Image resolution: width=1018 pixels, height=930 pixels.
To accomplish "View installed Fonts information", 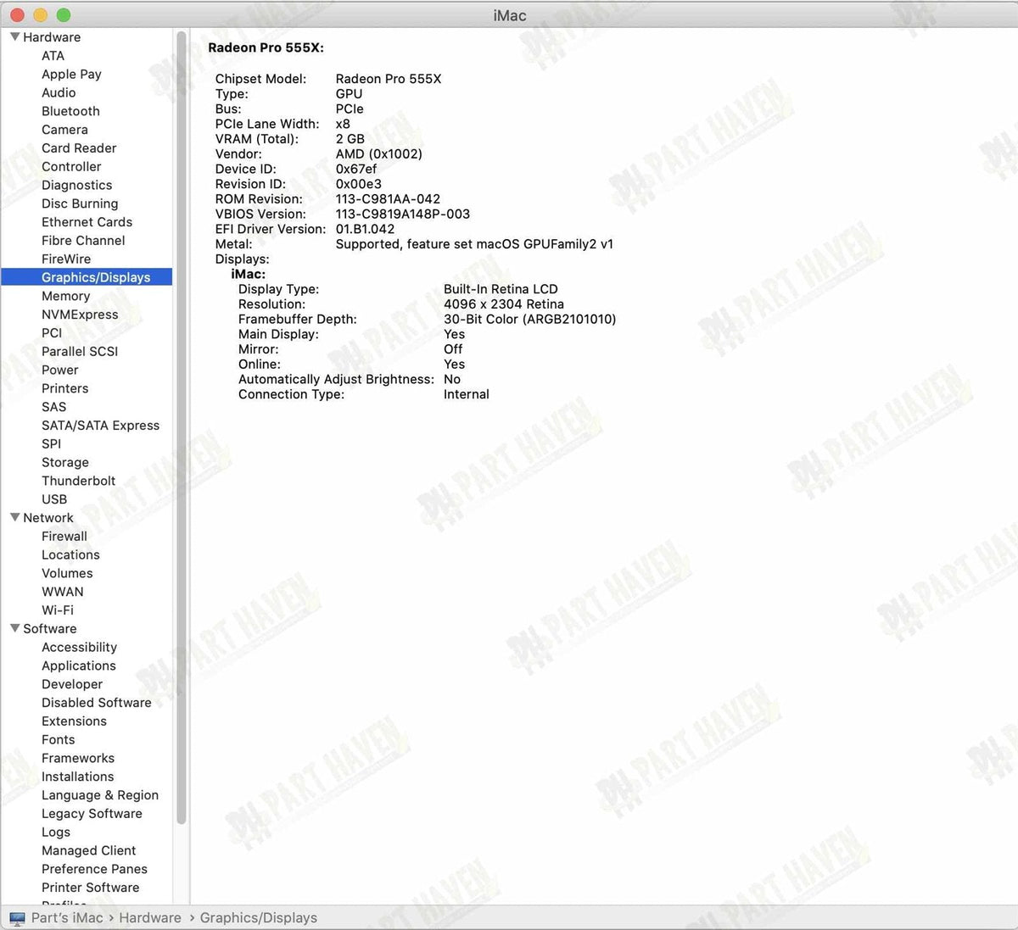I will (58, 739).
